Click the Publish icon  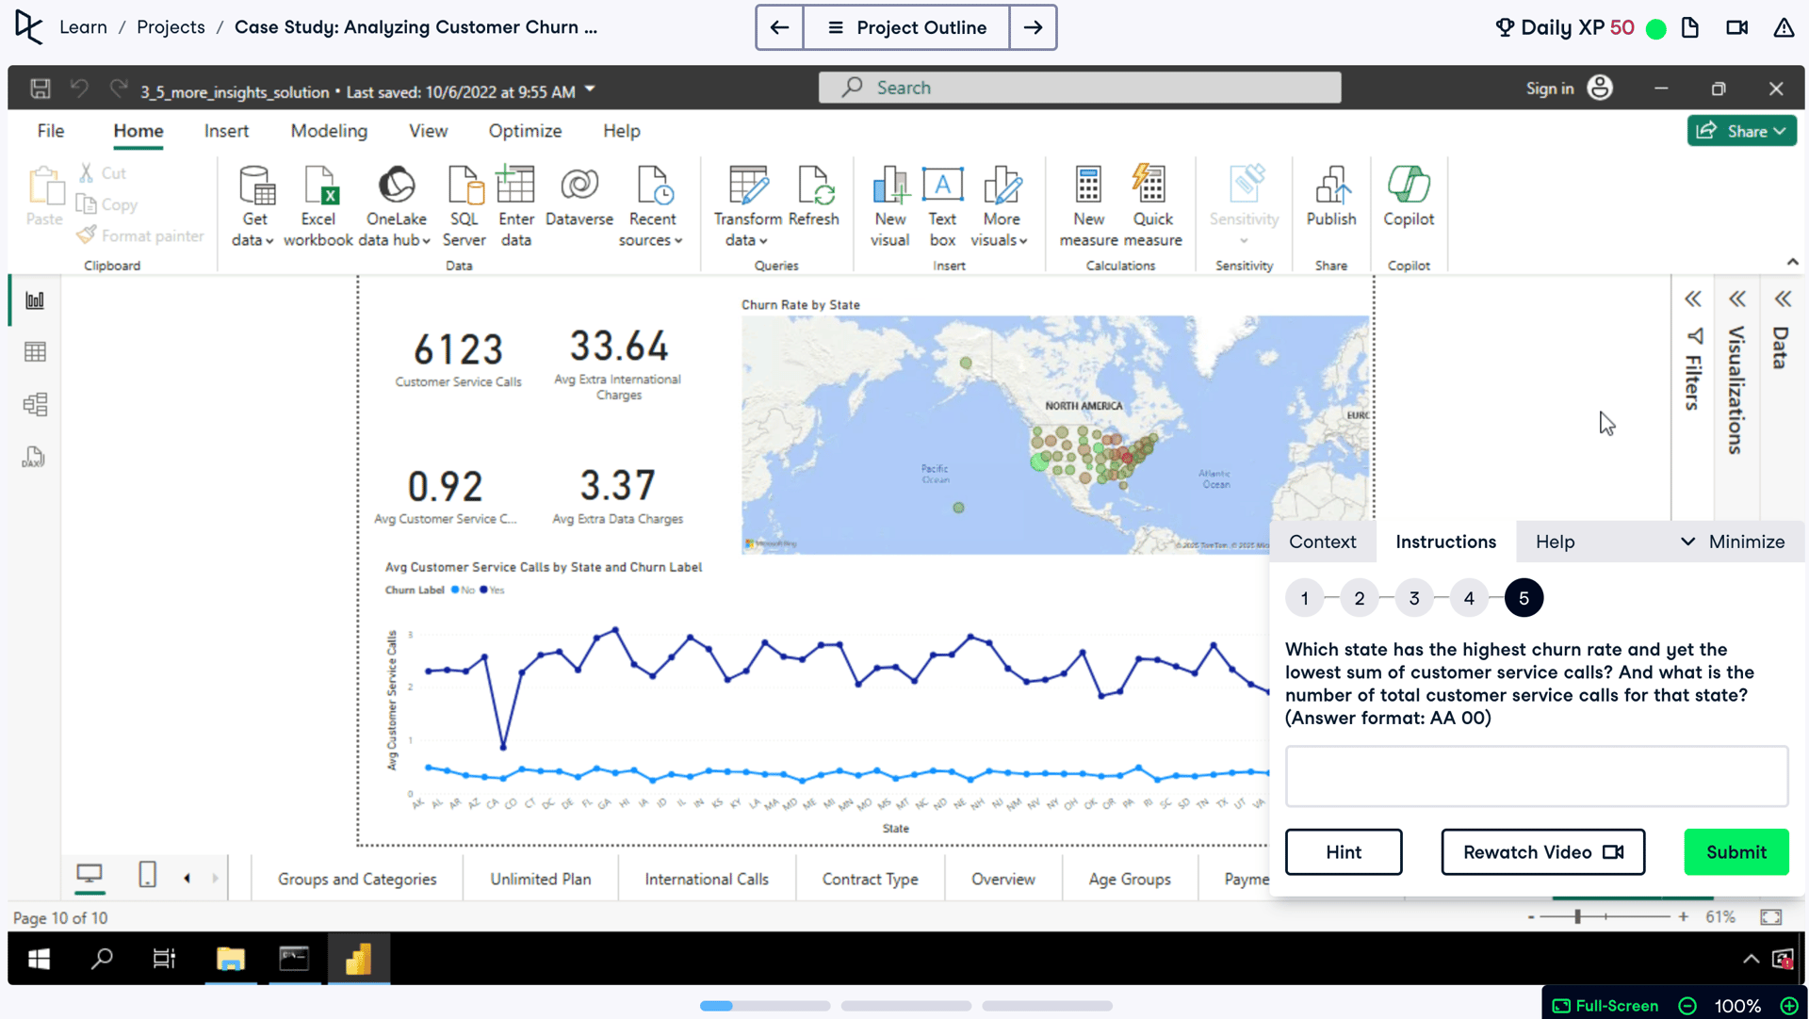tap(1330, 186)
